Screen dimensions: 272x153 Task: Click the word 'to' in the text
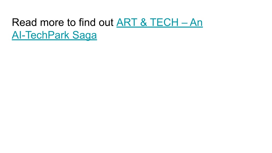pos(71,22)
